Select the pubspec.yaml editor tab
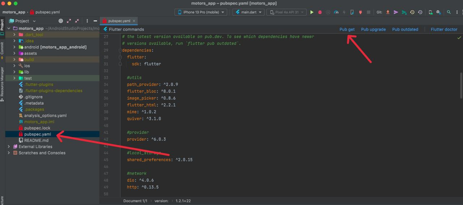Screen dimensions: 463x205 point(119,21)
